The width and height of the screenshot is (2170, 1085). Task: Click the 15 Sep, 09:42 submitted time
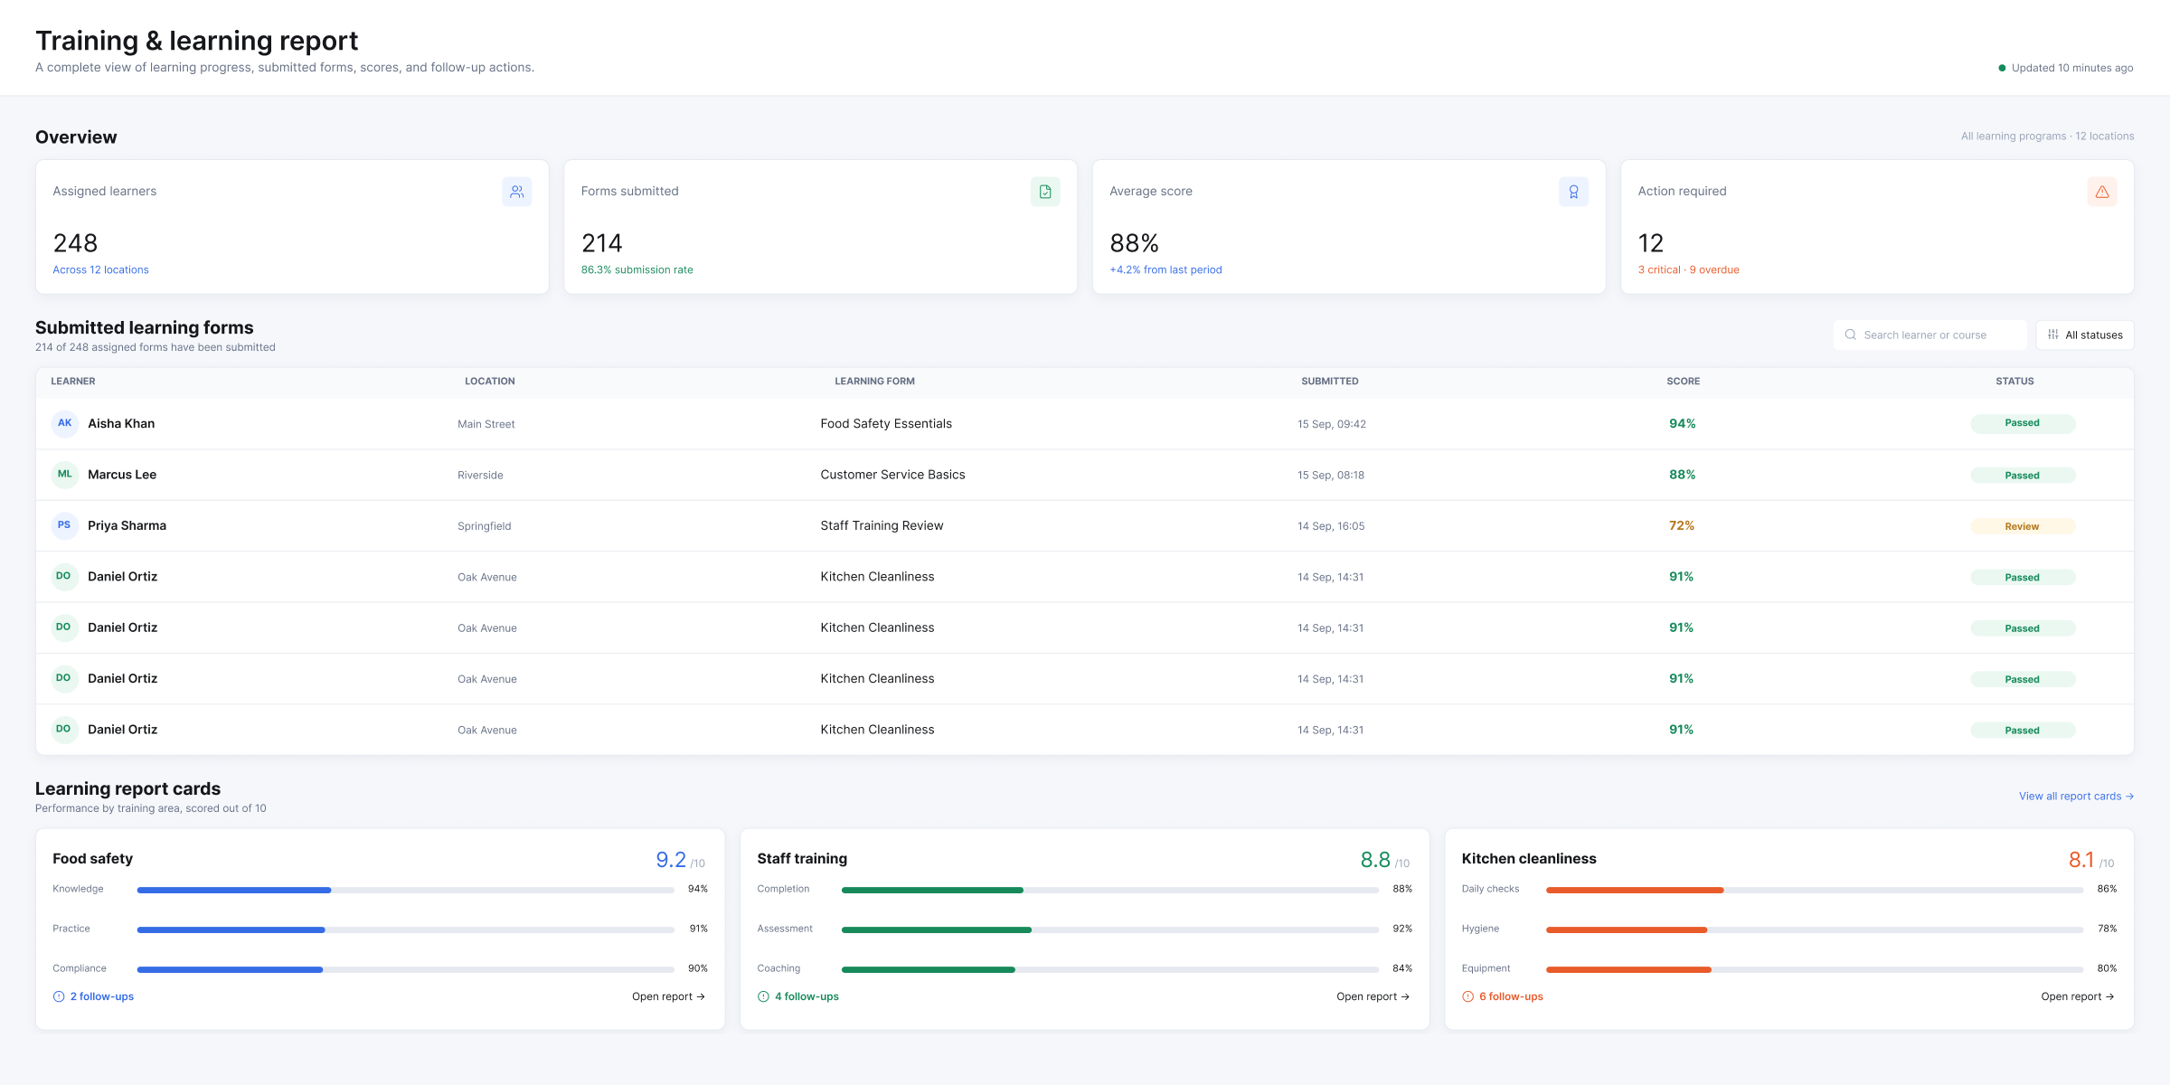(1332, 424)
